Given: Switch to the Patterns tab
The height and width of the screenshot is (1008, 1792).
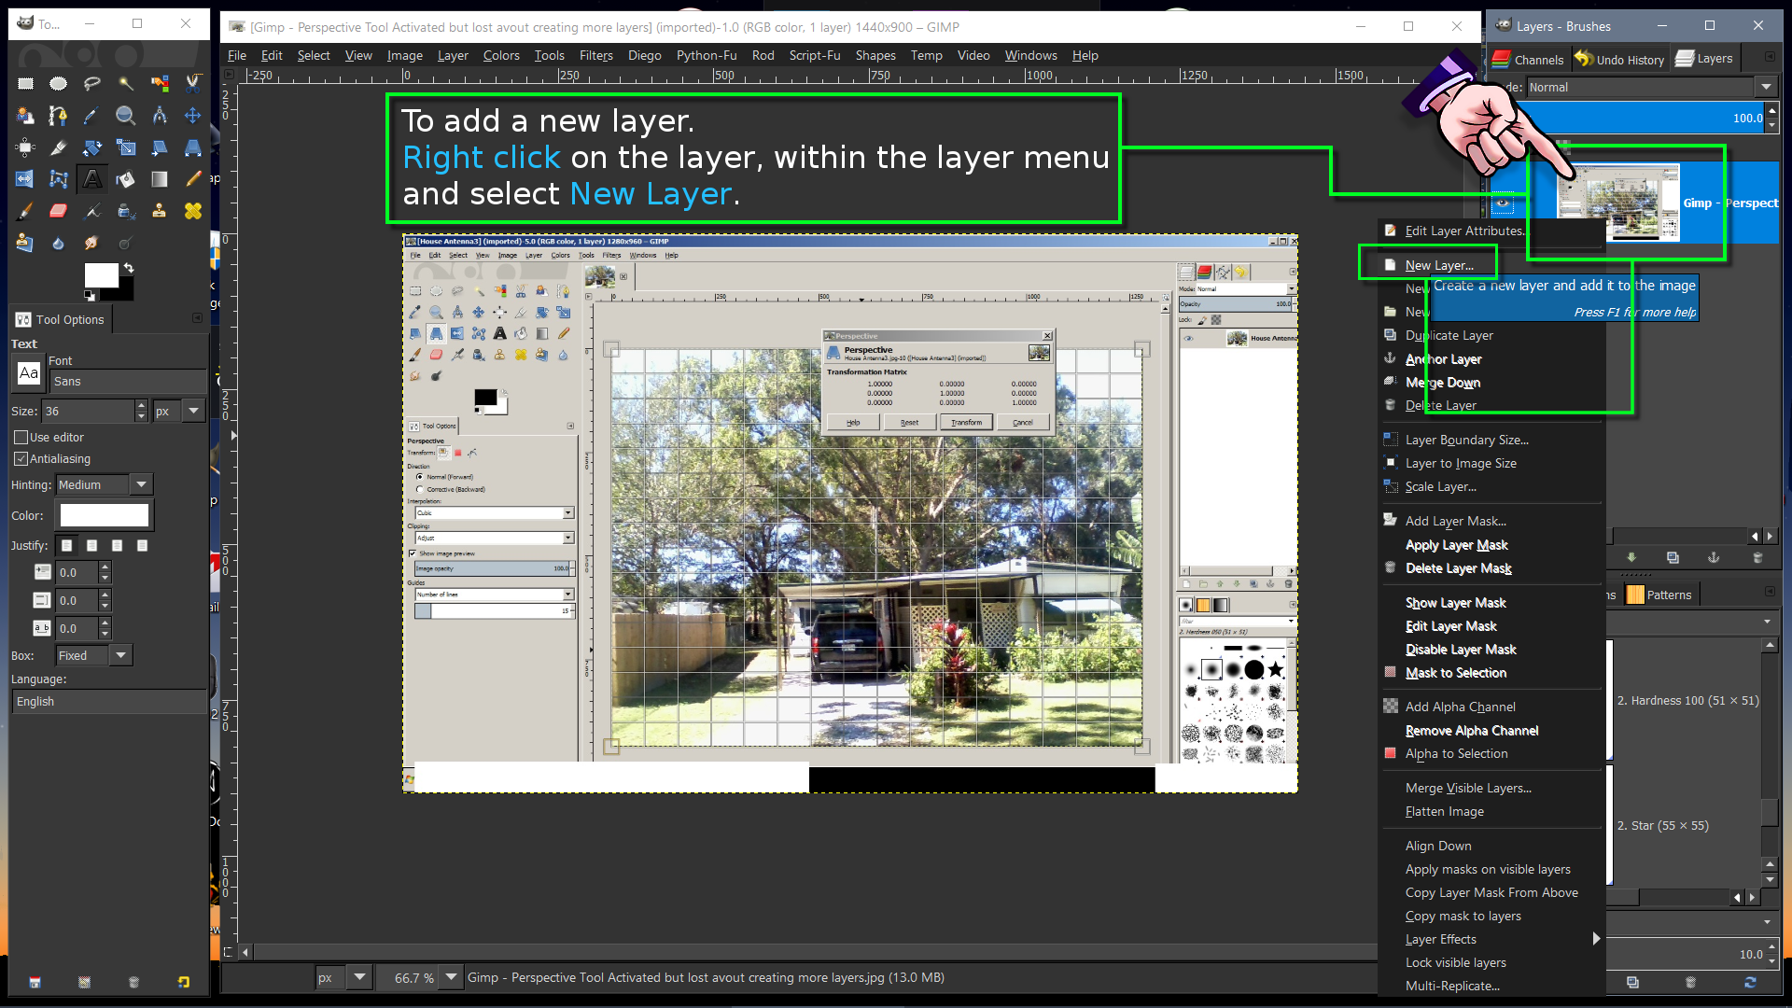Looking at the screenshot, I should [1659, 595].
